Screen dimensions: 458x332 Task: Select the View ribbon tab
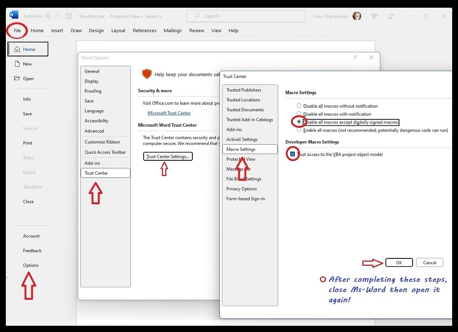pos(216,30)
